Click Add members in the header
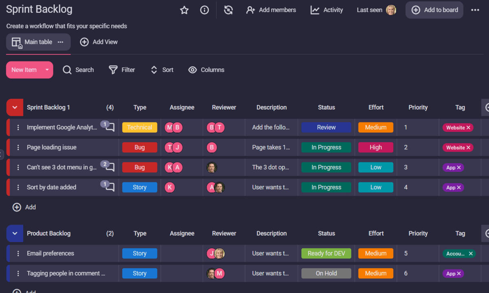 271,10
